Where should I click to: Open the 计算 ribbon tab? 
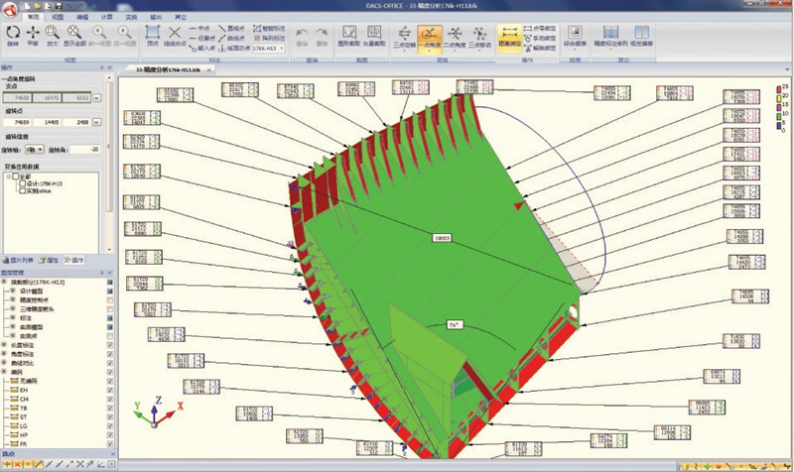(x=106, y=18)
